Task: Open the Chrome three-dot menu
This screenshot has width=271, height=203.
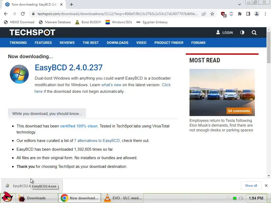Action: pyautogui.click(x=265, y=14)
